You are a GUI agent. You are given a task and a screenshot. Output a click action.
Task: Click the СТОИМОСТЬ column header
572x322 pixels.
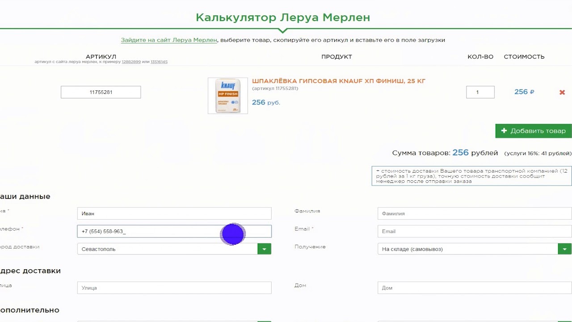click(x=524, y=57)
